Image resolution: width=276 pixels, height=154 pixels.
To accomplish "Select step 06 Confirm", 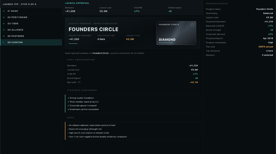I will (x=31, y=42).
